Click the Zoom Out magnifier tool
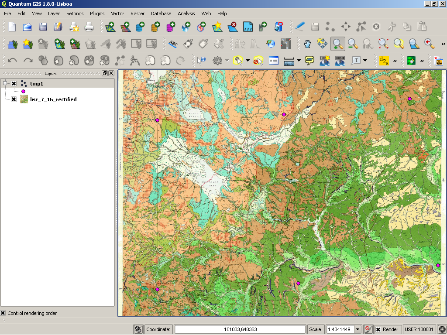Image resolution: width=447 pixels, height=335 pixels. (353, 44)
